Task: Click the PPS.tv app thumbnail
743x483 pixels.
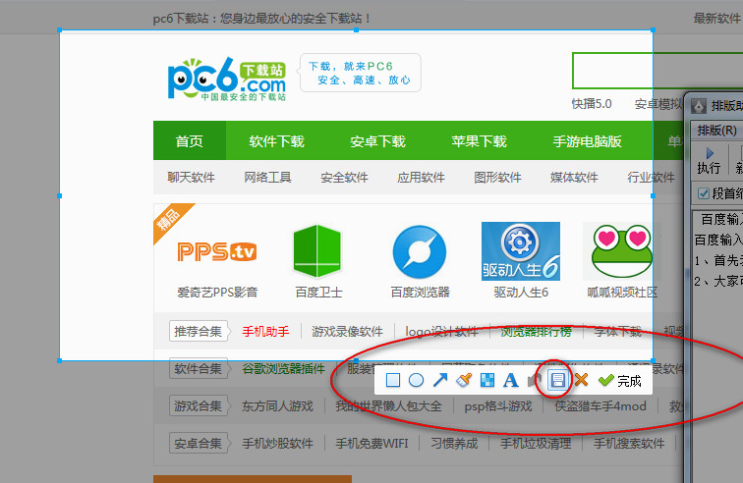Action: click(x=217, y=251)
